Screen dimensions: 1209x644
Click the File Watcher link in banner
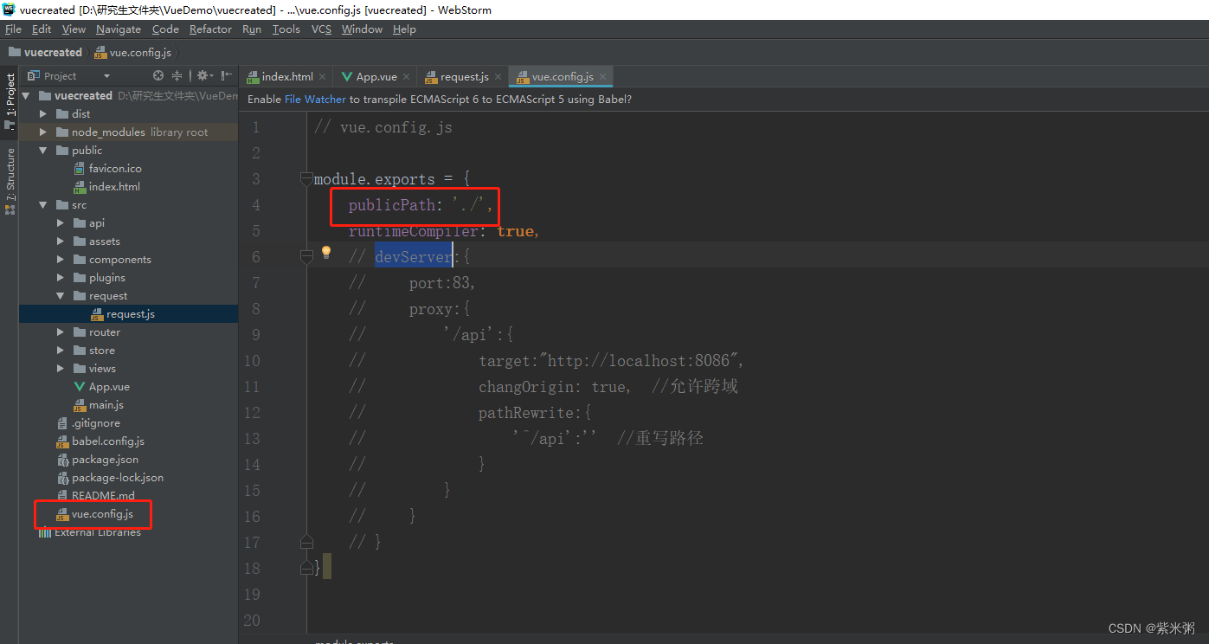[315, 100]
